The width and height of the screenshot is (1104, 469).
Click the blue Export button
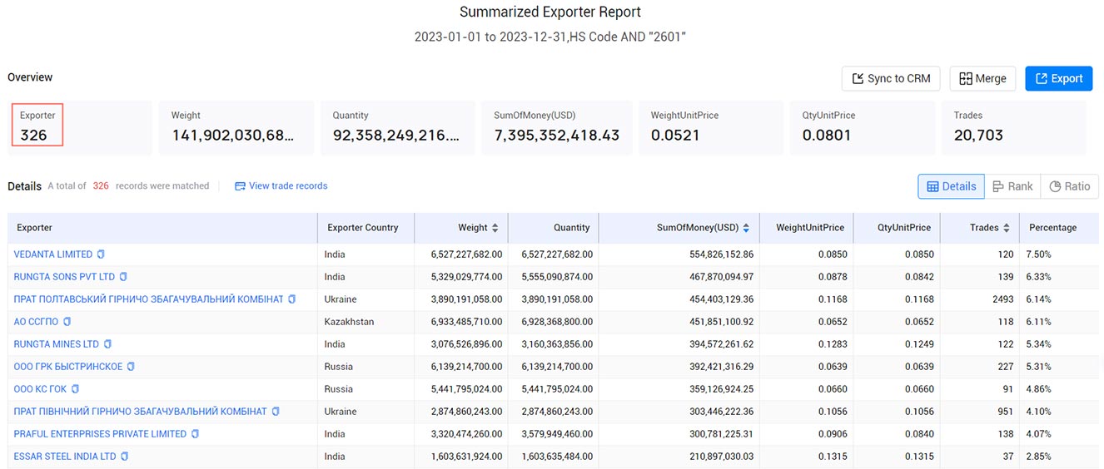(1058, 78)
